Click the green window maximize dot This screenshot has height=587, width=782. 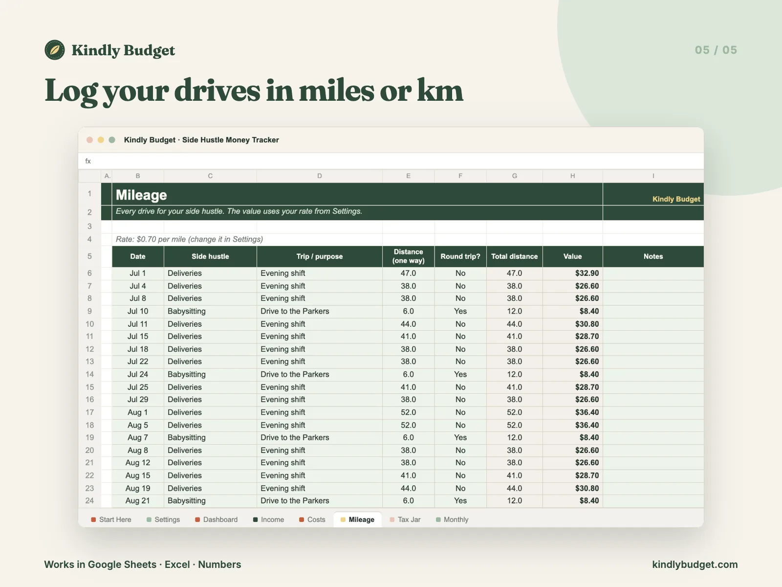click(112, 140)
